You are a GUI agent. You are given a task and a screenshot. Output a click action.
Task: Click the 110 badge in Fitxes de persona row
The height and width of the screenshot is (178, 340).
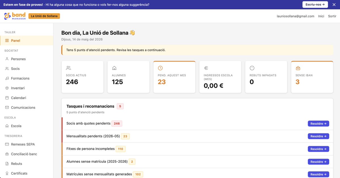point(120,149)
